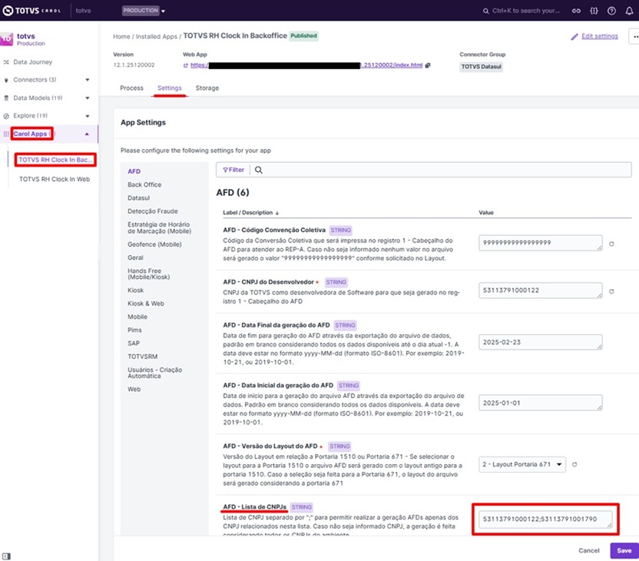Select the Detecção Fraude category
This screenshot has height=561, width=639.
[153, 211]
